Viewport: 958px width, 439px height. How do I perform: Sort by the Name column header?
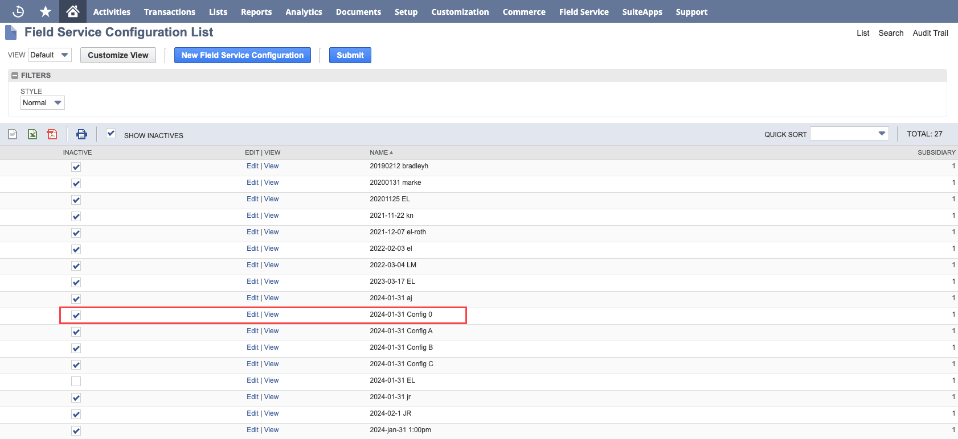[381, 152]
